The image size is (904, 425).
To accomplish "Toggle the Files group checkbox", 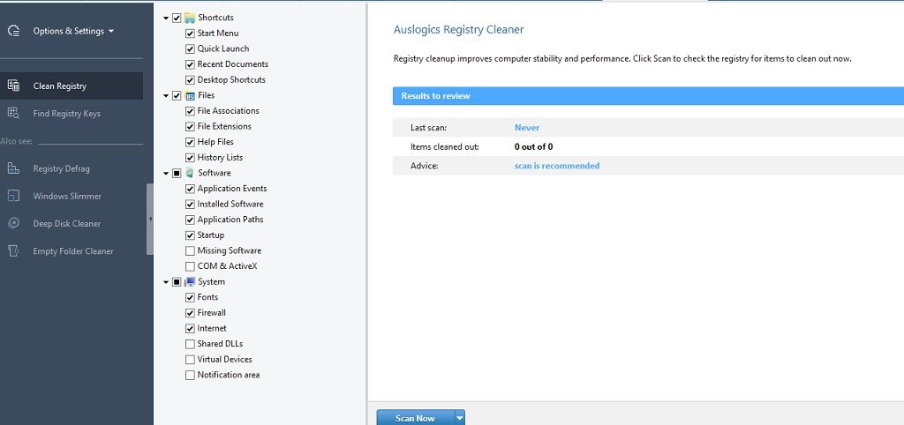I will [177, 95].
